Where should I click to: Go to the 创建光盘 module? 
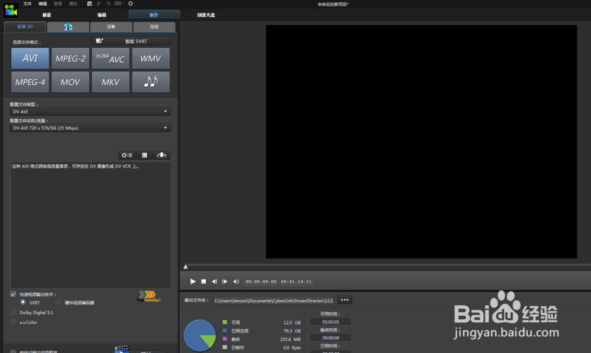(x=206, y=15)
